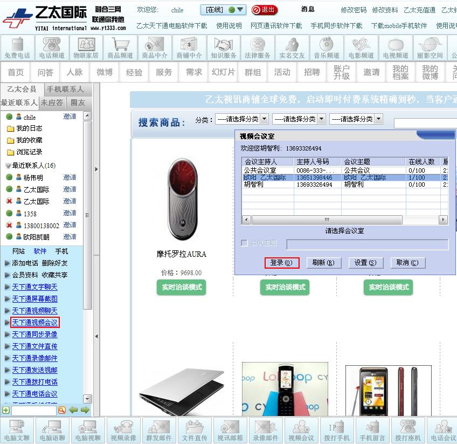The width and height of the screenshot is (457, 444).
Task: Click the 拨打手机 icon
Action: coord(337,431)
